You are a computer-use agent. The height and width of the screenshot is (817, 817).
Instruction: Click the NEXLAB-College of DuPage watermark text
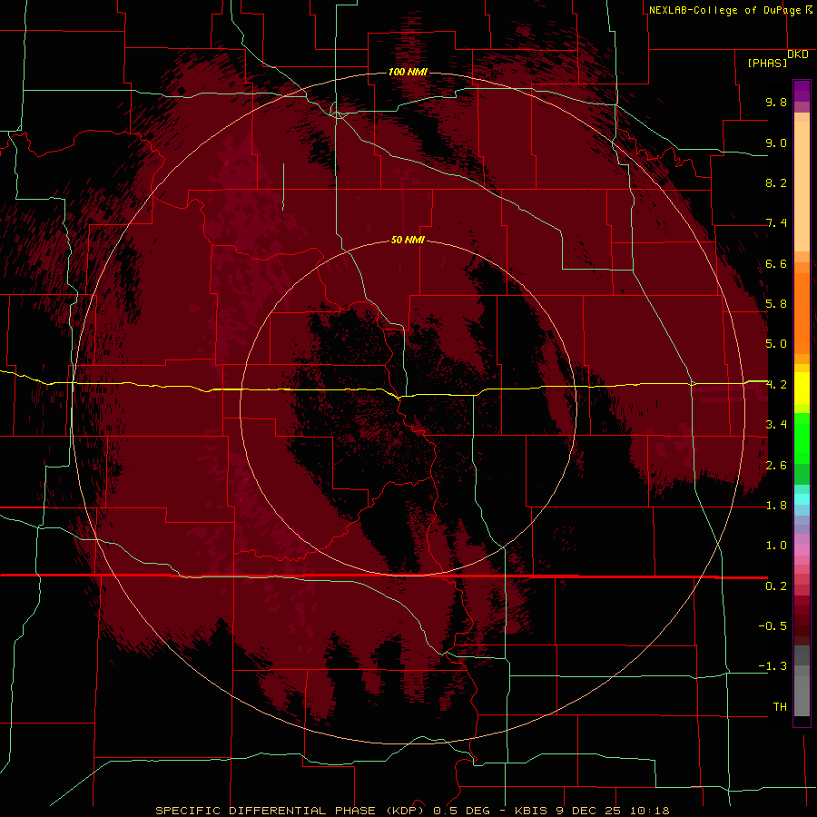(x=725, y=10)
